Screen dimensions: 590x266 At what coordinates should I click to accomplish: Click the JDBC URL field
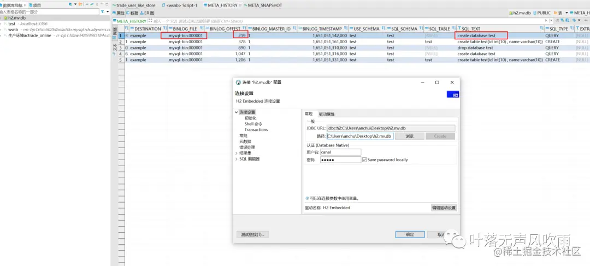pyautogui.click(x=391, y=128)
